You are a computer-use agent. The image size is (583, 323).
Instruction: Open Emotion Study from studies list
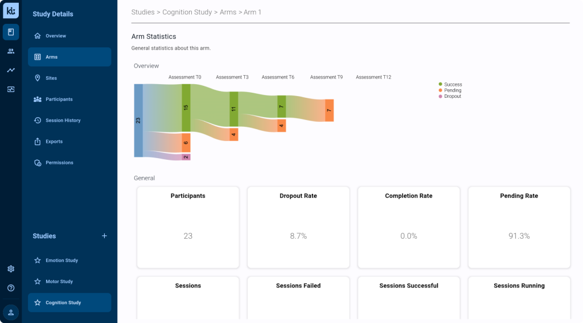pos(69,260)
